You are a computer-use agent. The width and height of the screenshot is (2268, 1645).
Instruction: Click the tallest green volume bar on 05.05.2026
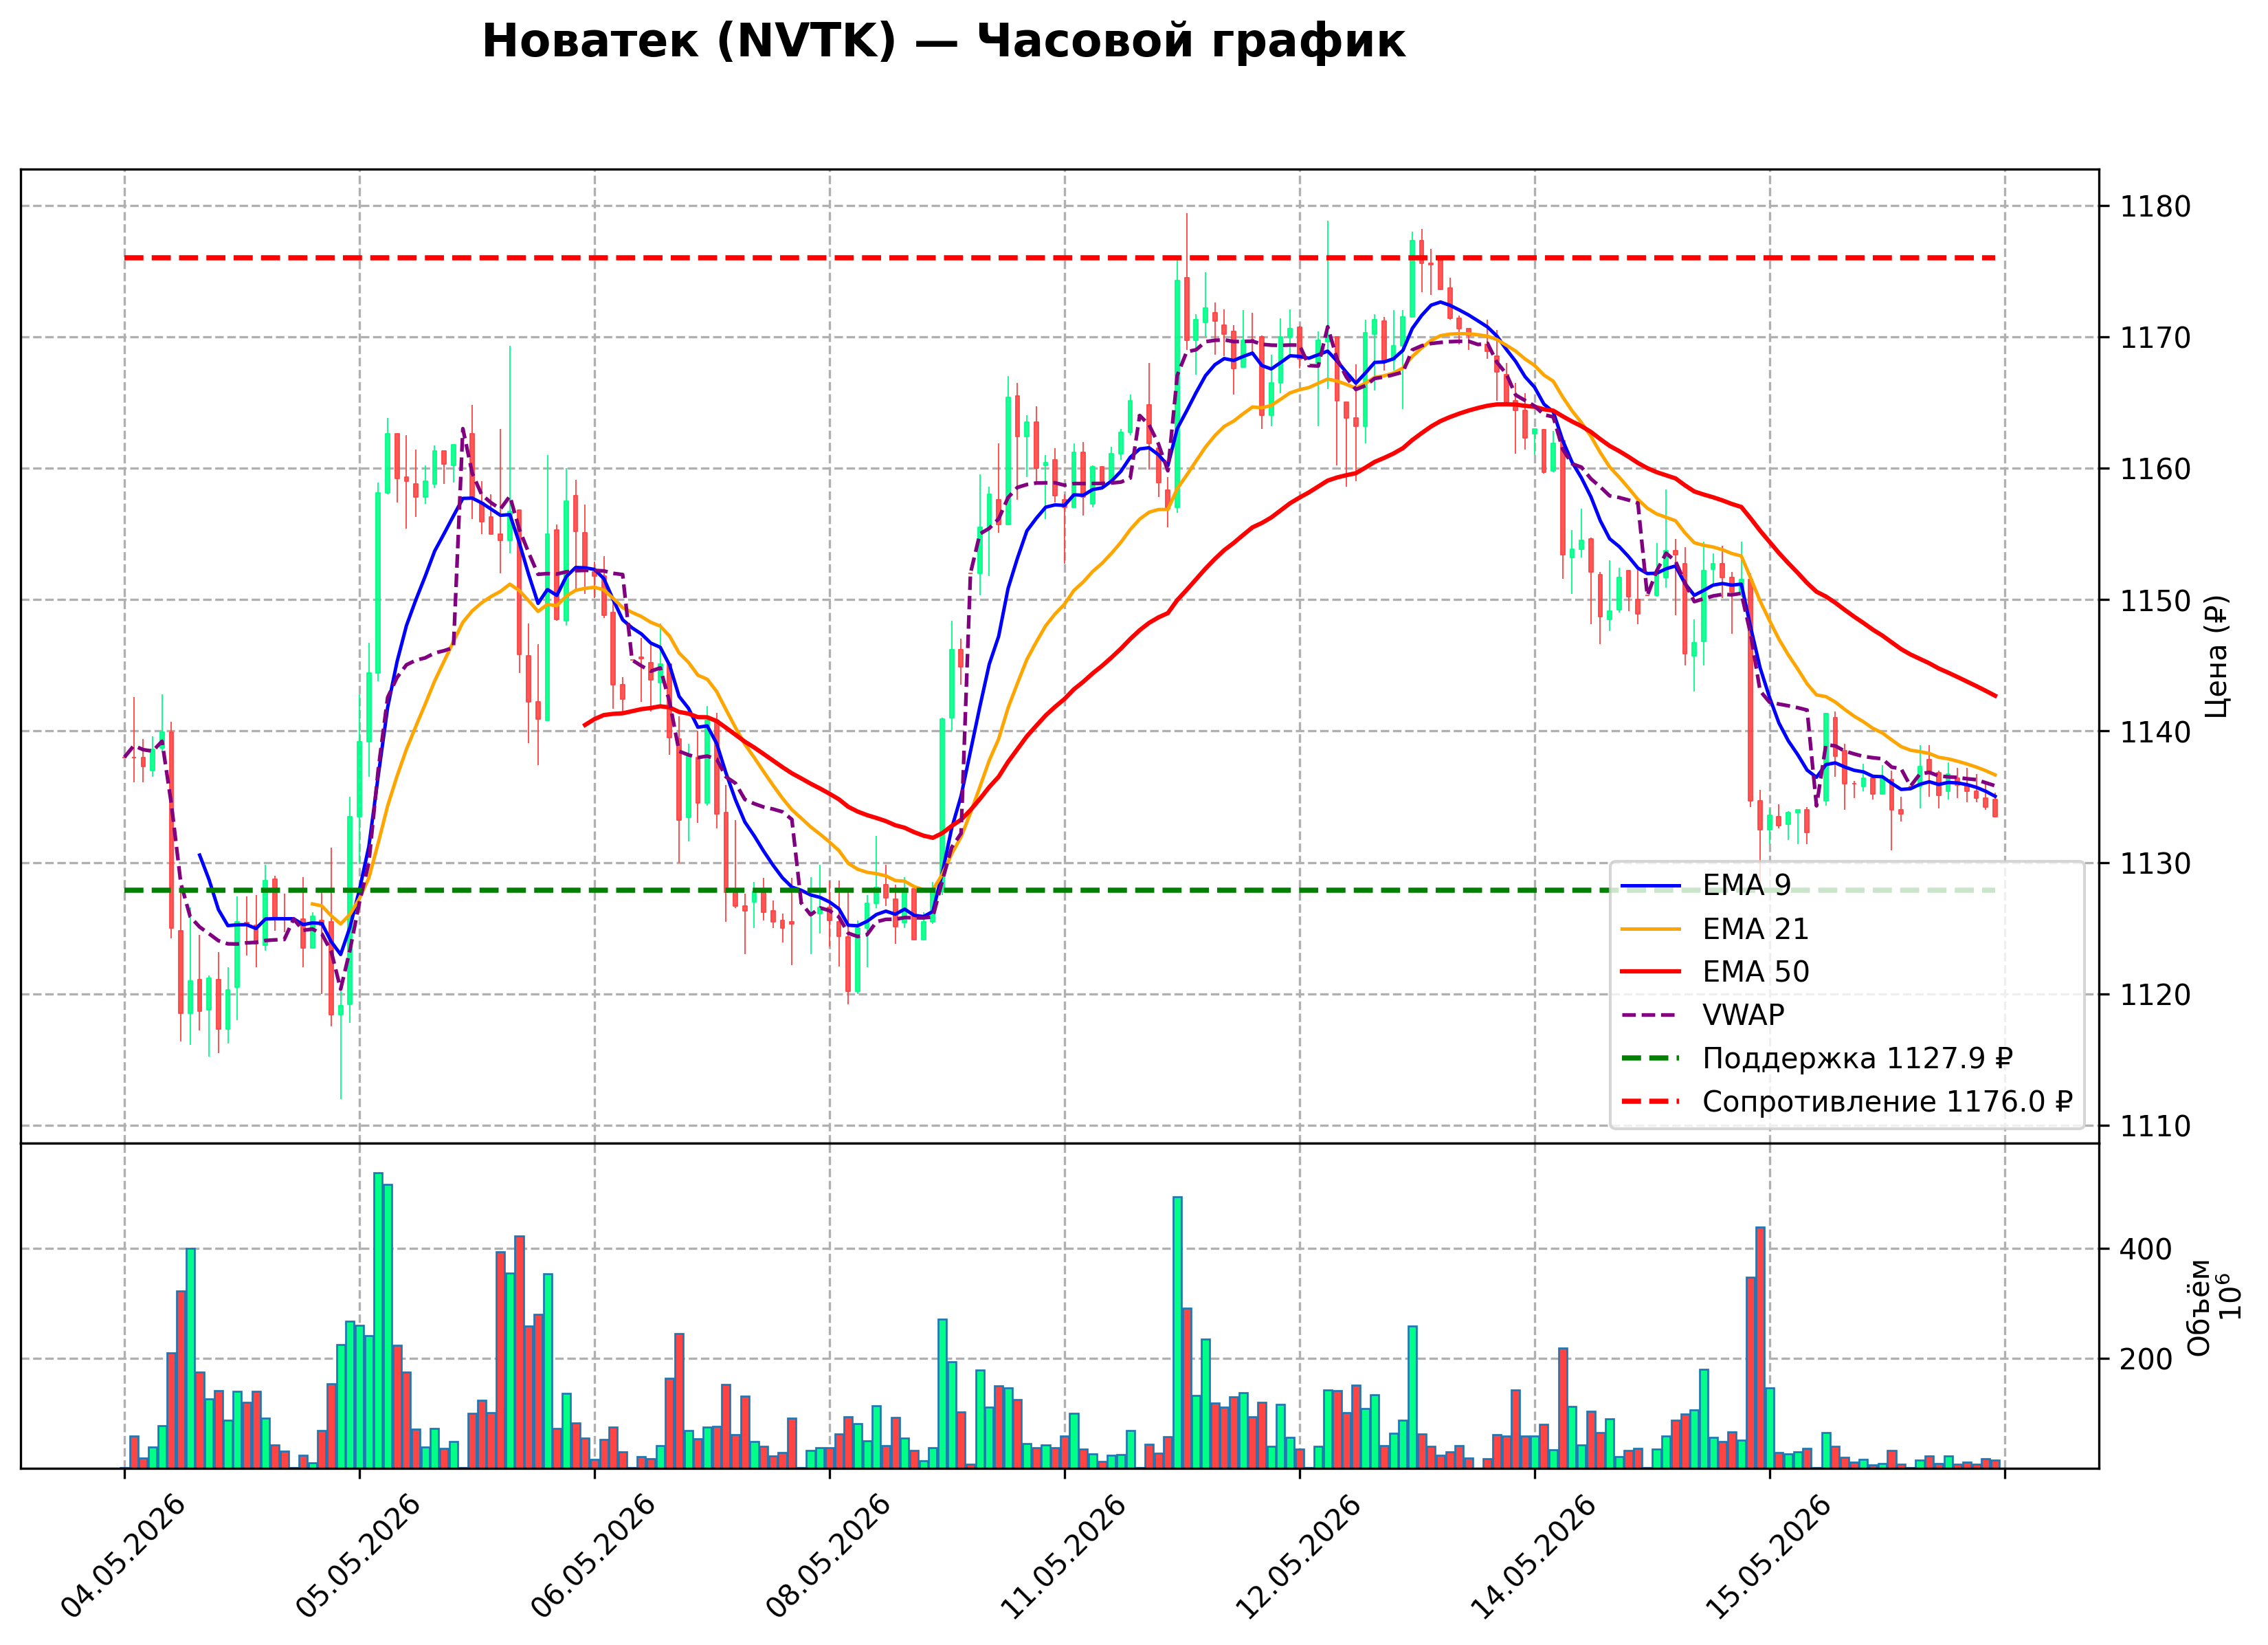pos(378,1321)
